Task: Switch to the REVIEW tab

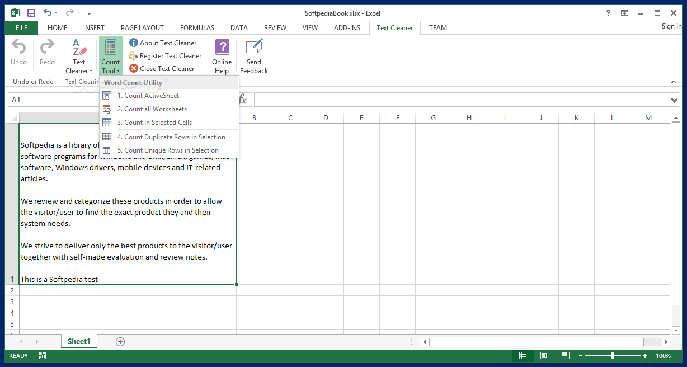Action: [x=275, y=27]
